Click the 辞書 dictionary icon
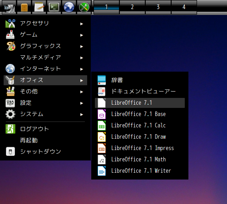Viewport: 227px width, 204px height. tap(102, 80)
